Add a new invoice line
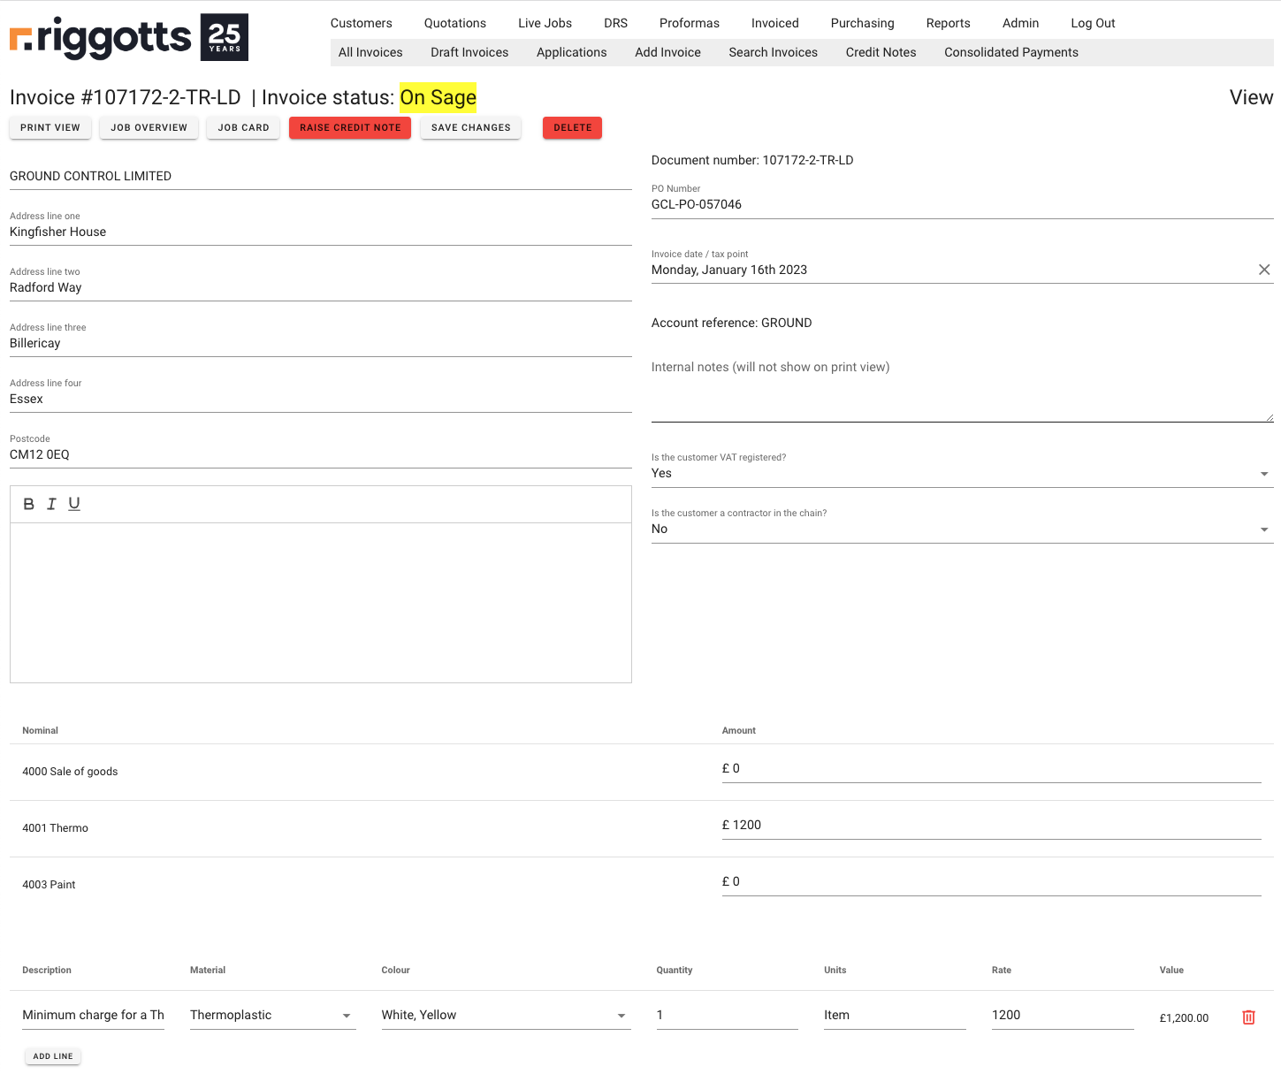1281x1074 pixels. 53,1056
